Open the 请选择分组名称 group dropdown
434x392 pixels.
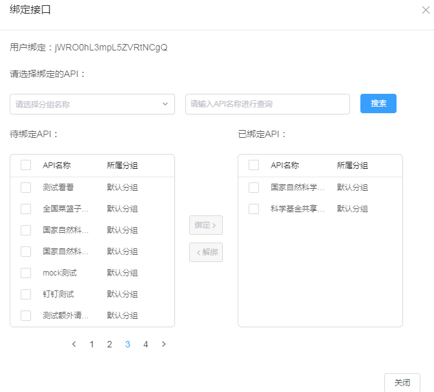tap(92, 104)
